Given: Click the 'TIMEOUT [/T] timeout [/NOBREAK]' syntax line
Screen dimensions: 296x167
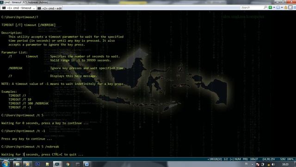Looking at the screenshot, I should [x=28, y=25].
